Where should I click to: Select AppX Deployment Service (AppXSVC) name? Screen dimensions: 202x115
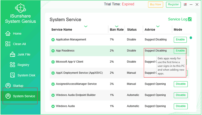tap(79, 73)
